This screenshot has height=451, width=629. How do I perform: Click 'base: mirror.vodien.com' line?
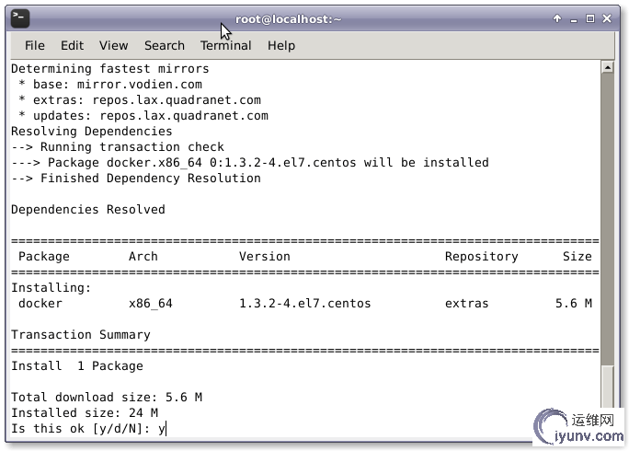point(110,85)
